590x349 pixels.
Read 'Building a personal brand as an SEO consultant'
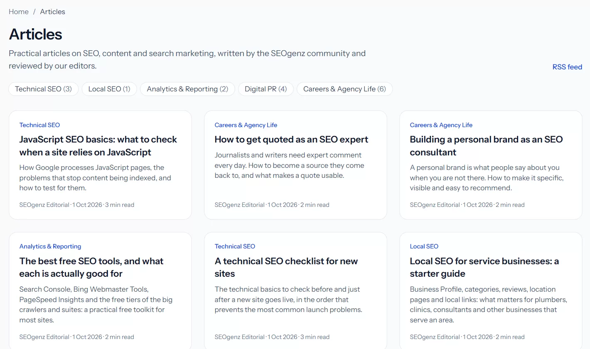pyautogui.click(x=486, y=146)
